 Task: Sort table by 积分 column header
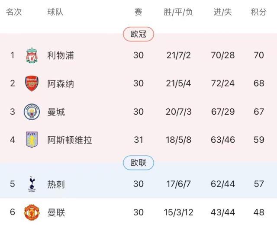click(259, 12)
